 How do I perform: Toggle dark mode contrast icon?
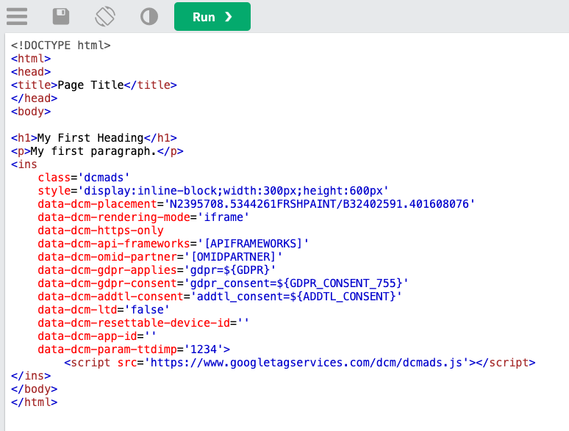149,17
